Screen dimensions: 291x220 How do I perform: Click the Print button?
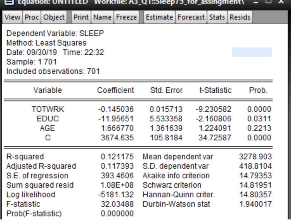[81, 17]
